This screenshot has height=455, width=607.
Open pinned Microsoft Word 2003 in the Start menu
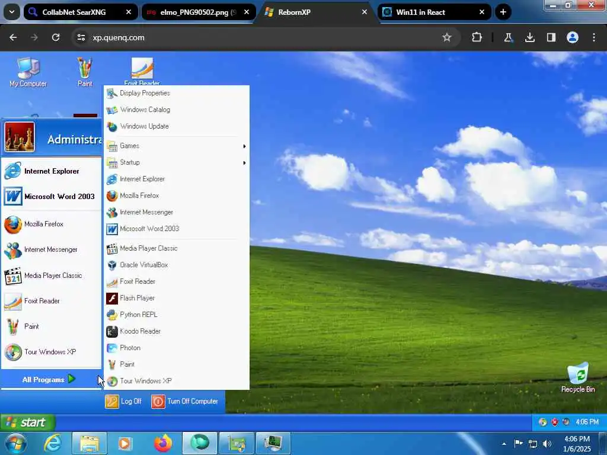[51, 197]
